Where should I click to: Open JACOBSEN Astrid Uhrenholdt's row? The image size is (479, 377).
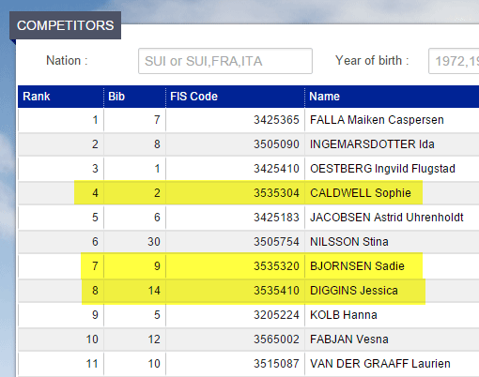pos(249,218)
